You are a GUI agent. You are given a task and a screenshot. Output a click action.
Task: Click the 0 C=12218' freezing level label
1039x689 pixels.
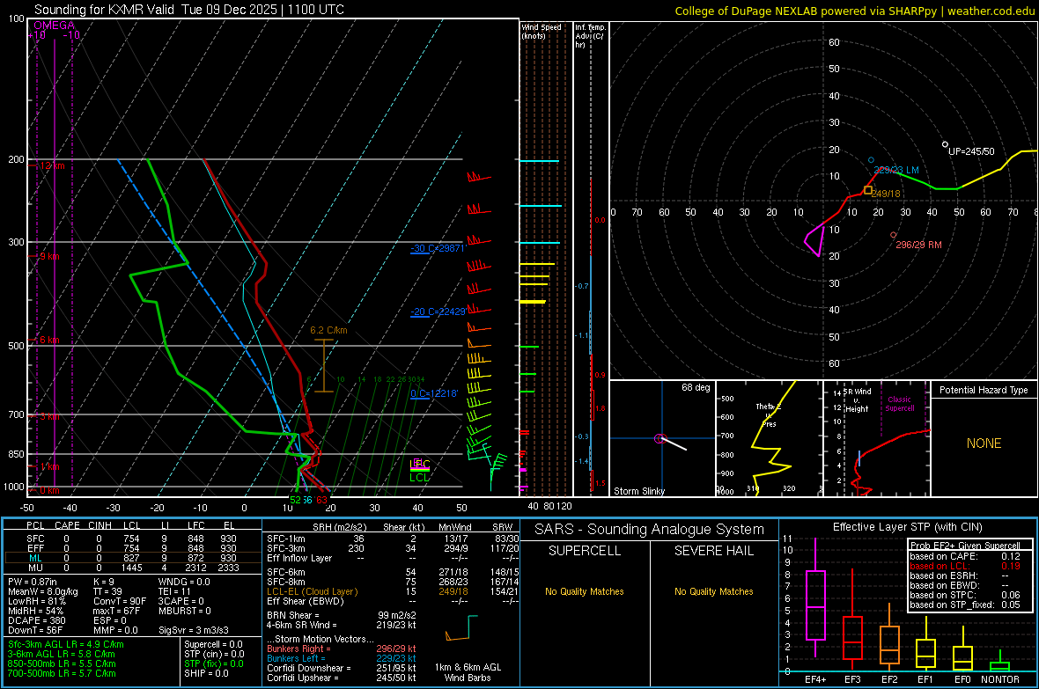coord(434,392)
